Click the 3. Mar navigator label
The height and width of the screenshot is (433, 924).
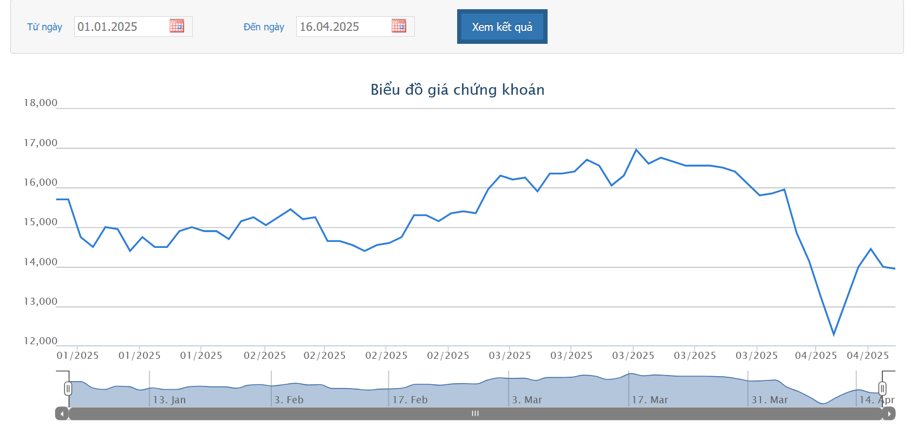527,400
